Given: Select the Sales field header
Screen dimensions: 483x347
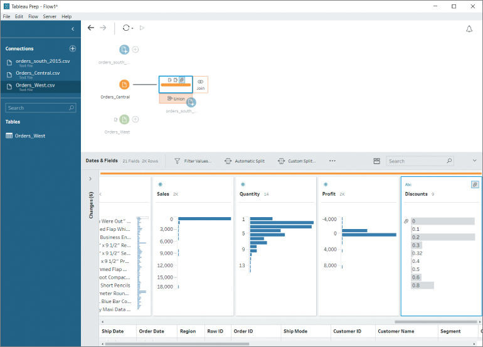Looking at the screenshot, I should tap(163, 194).
